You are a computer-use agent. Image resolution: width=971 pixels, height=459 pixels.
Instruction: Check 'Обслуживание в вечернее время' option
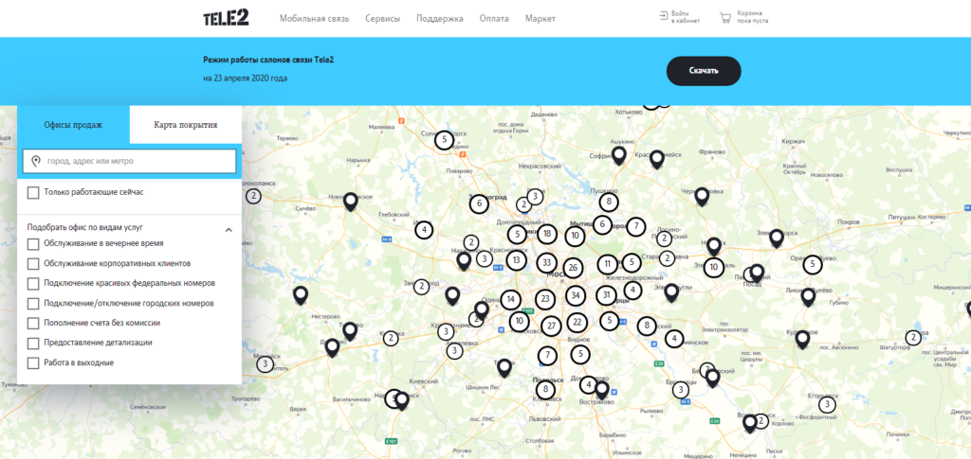pos(34,243)
